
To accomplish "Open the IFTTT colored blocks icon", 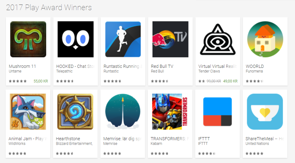I will coord(217,112).
